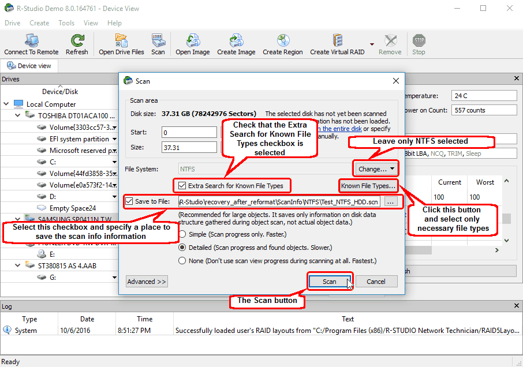Image resolution: width=523 pixels, height=367 pixels.
Task: Click the Empty Space24 icon
Action: point(42,208)
